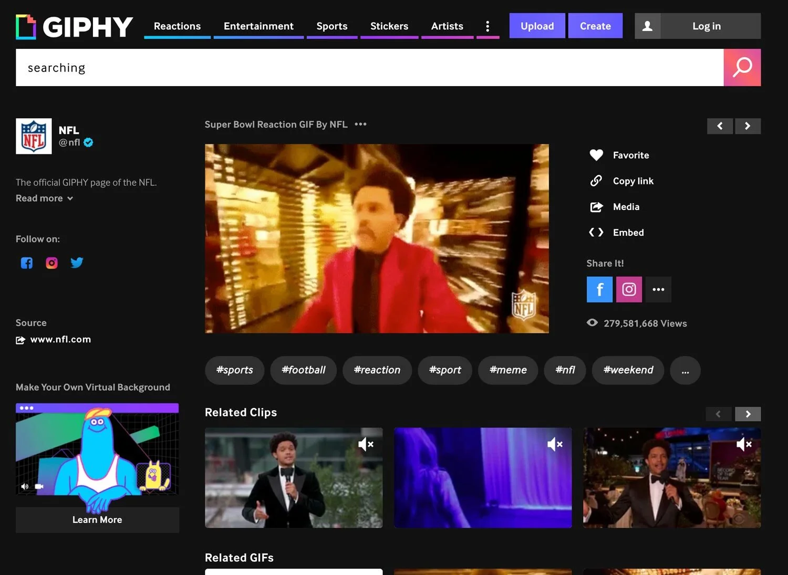Open NFL's Twitter profile icon
Screen dimensions: 788x575
[x=77, y=263]
